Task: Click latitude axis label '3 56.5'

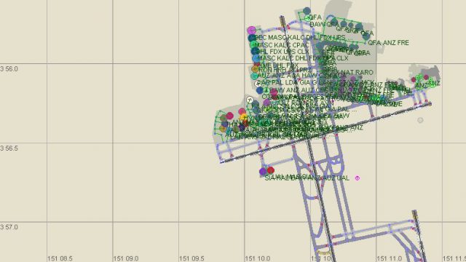Action: click(x=9, y=148)
